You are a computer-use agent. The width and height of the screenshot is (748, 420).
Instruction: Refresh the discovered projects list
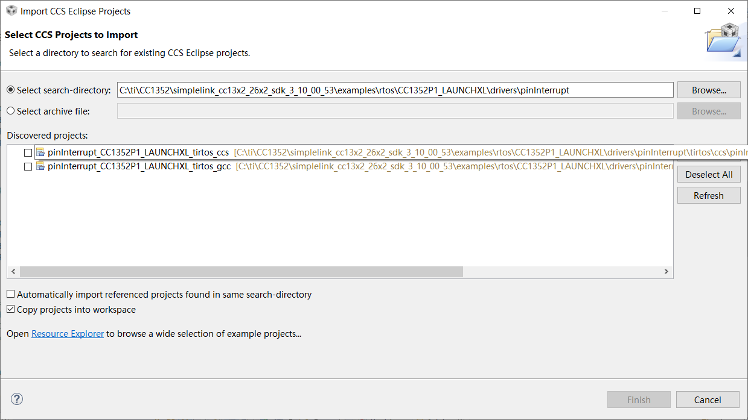709,195
